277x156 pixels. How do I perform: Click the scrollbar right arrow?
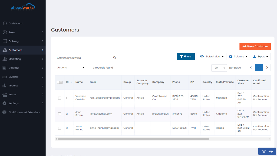coord(269,139)
